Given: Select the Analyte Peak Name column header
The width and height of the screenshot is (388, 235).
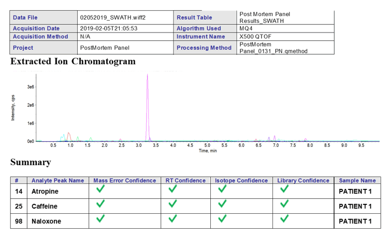Looking at the screenshot, I should click(x=58, y=181).
